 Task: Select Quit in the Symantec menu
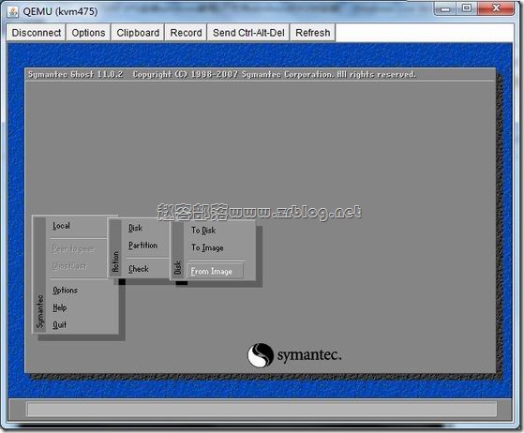point(59,324)
